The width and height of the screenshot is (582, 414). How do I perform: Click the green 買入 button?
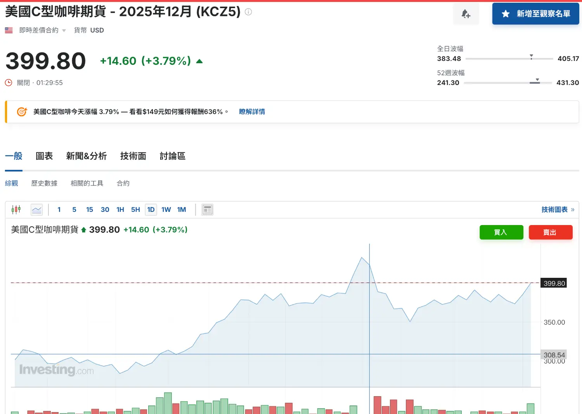tap(501, 232)
